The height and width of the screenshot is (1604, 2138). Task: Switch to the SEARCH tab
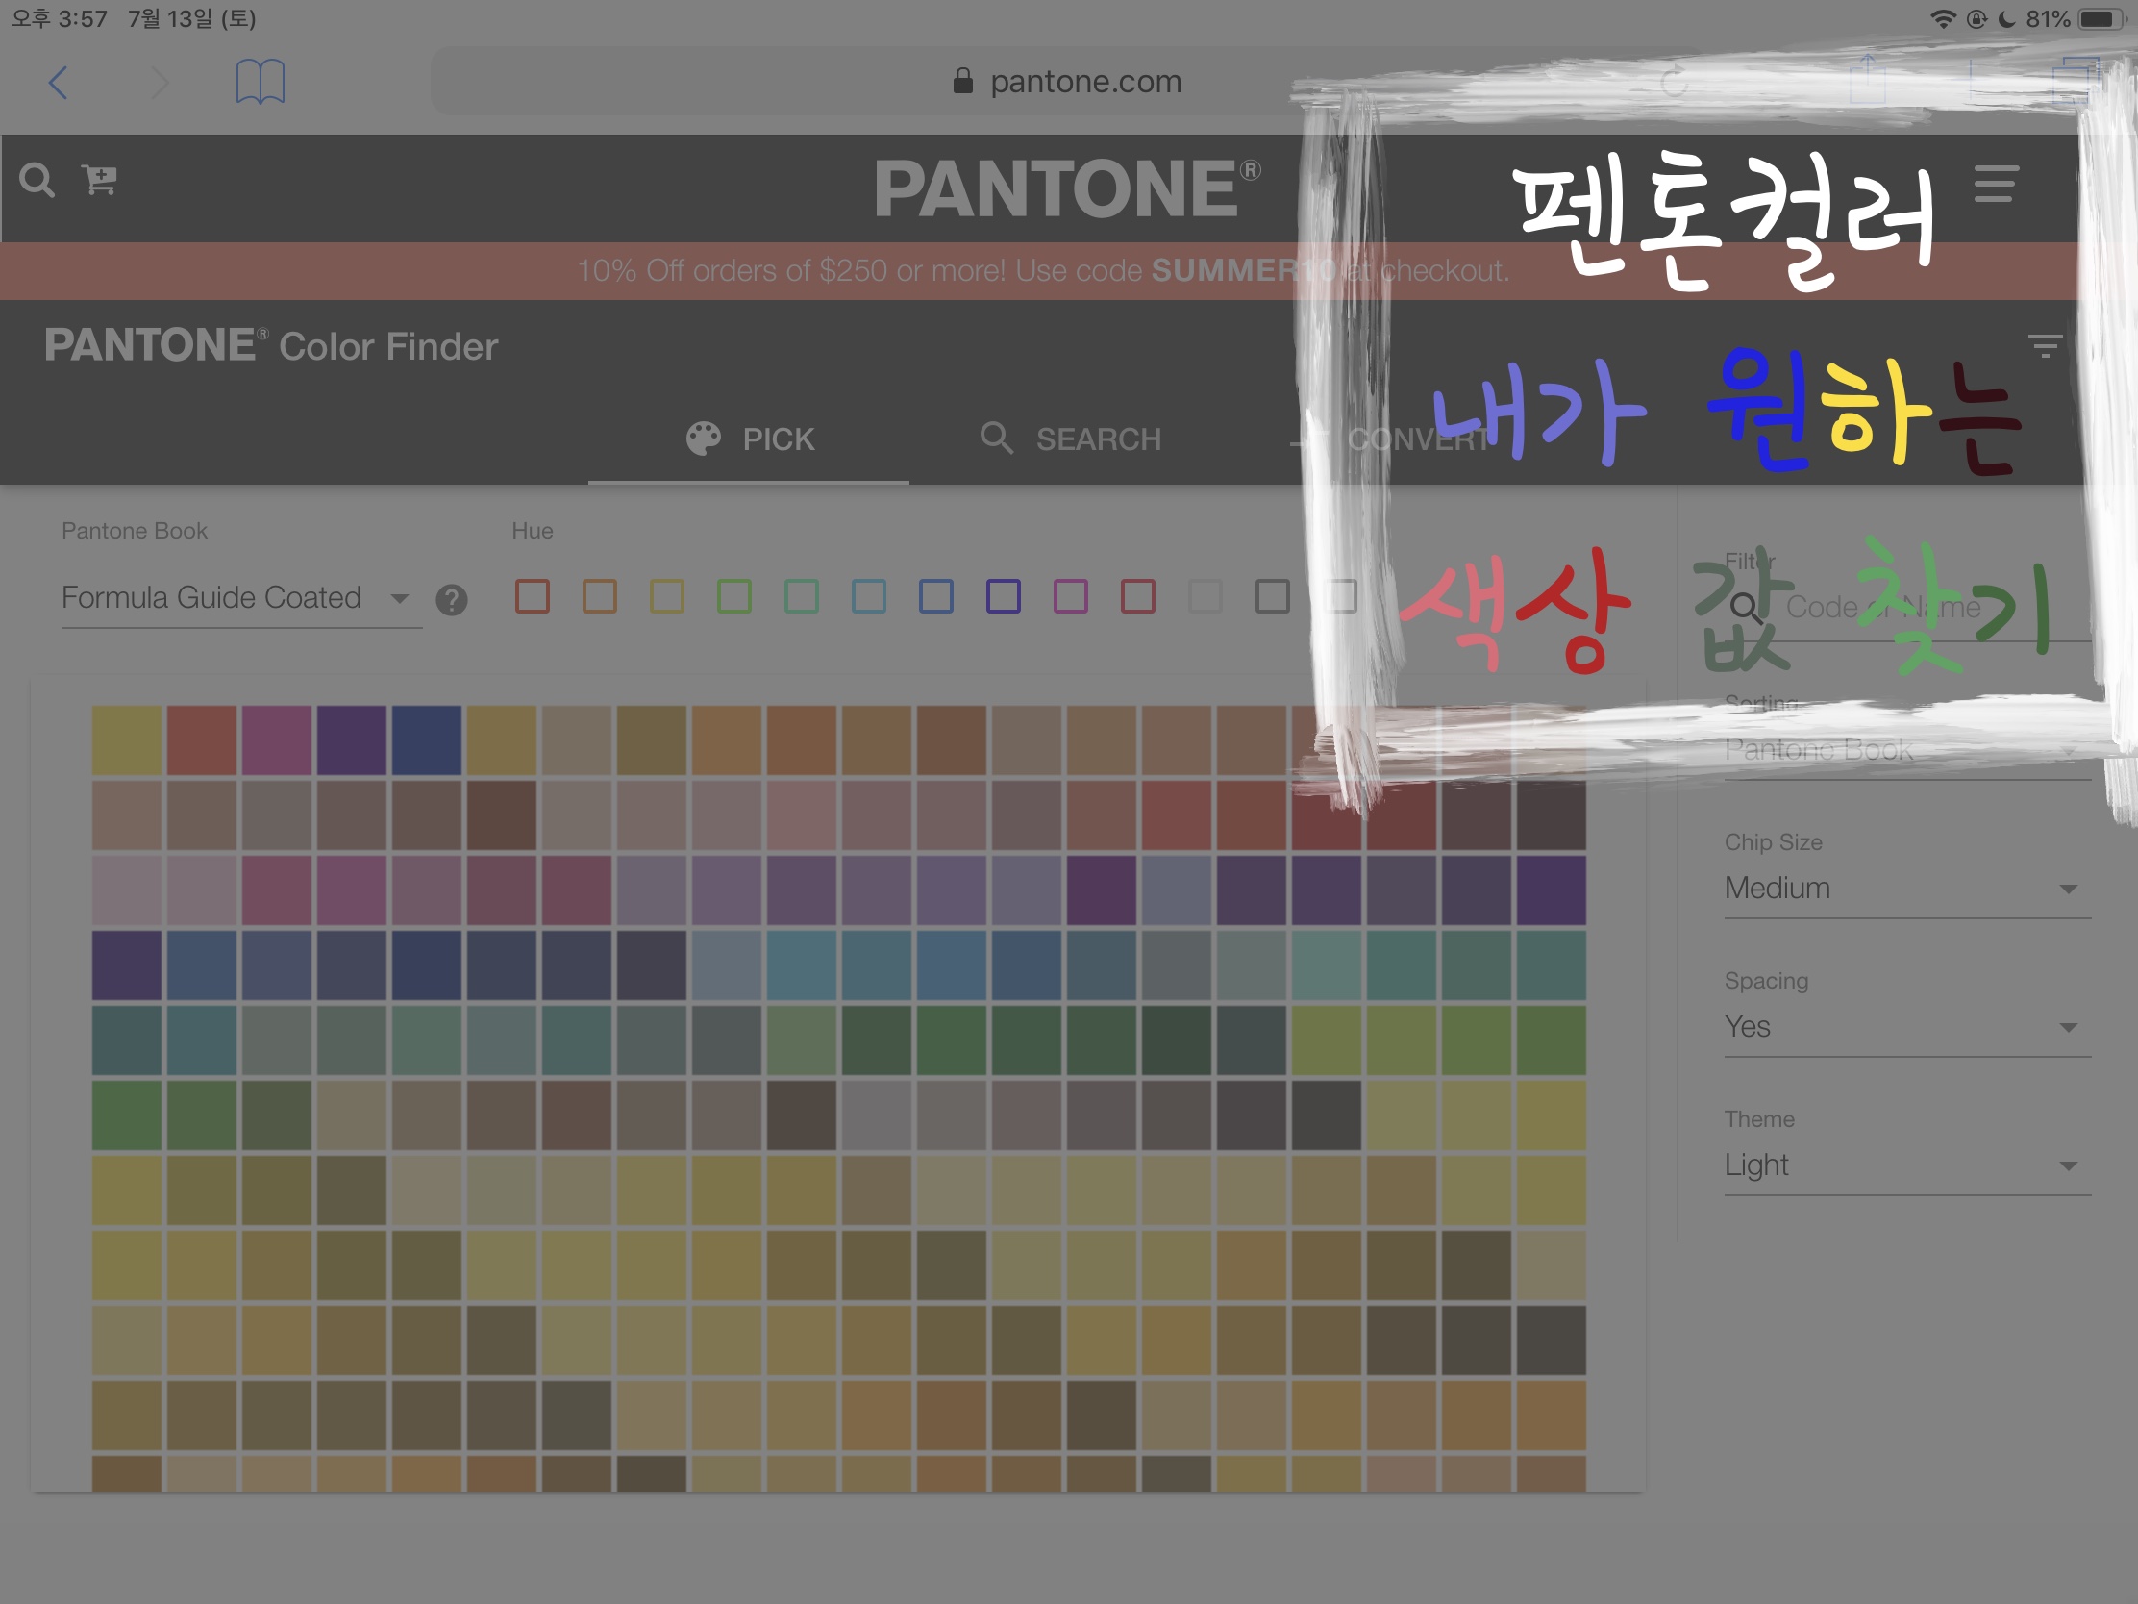tap(1070, 439)
